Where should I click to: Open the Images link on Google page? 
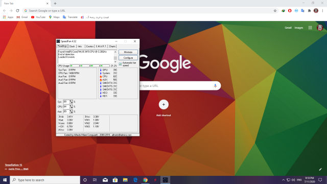[x=298, y=28]
